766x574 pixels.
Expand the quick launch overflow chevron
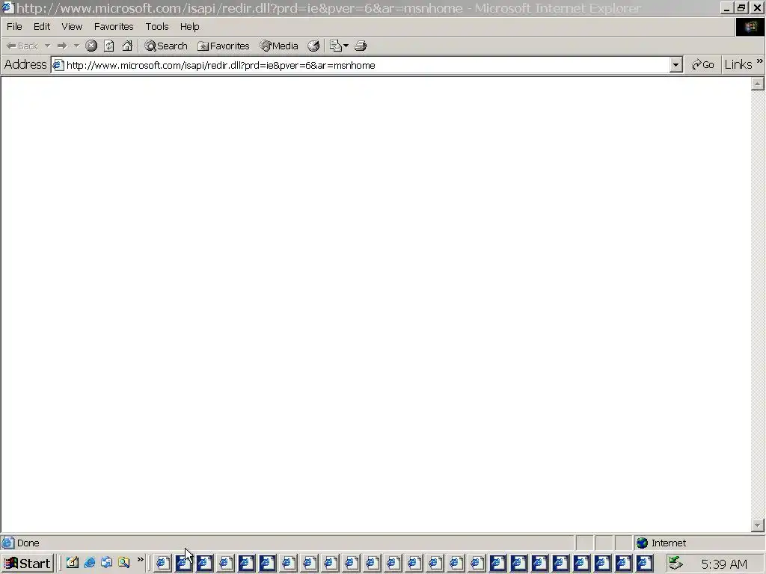pos(141,560)
